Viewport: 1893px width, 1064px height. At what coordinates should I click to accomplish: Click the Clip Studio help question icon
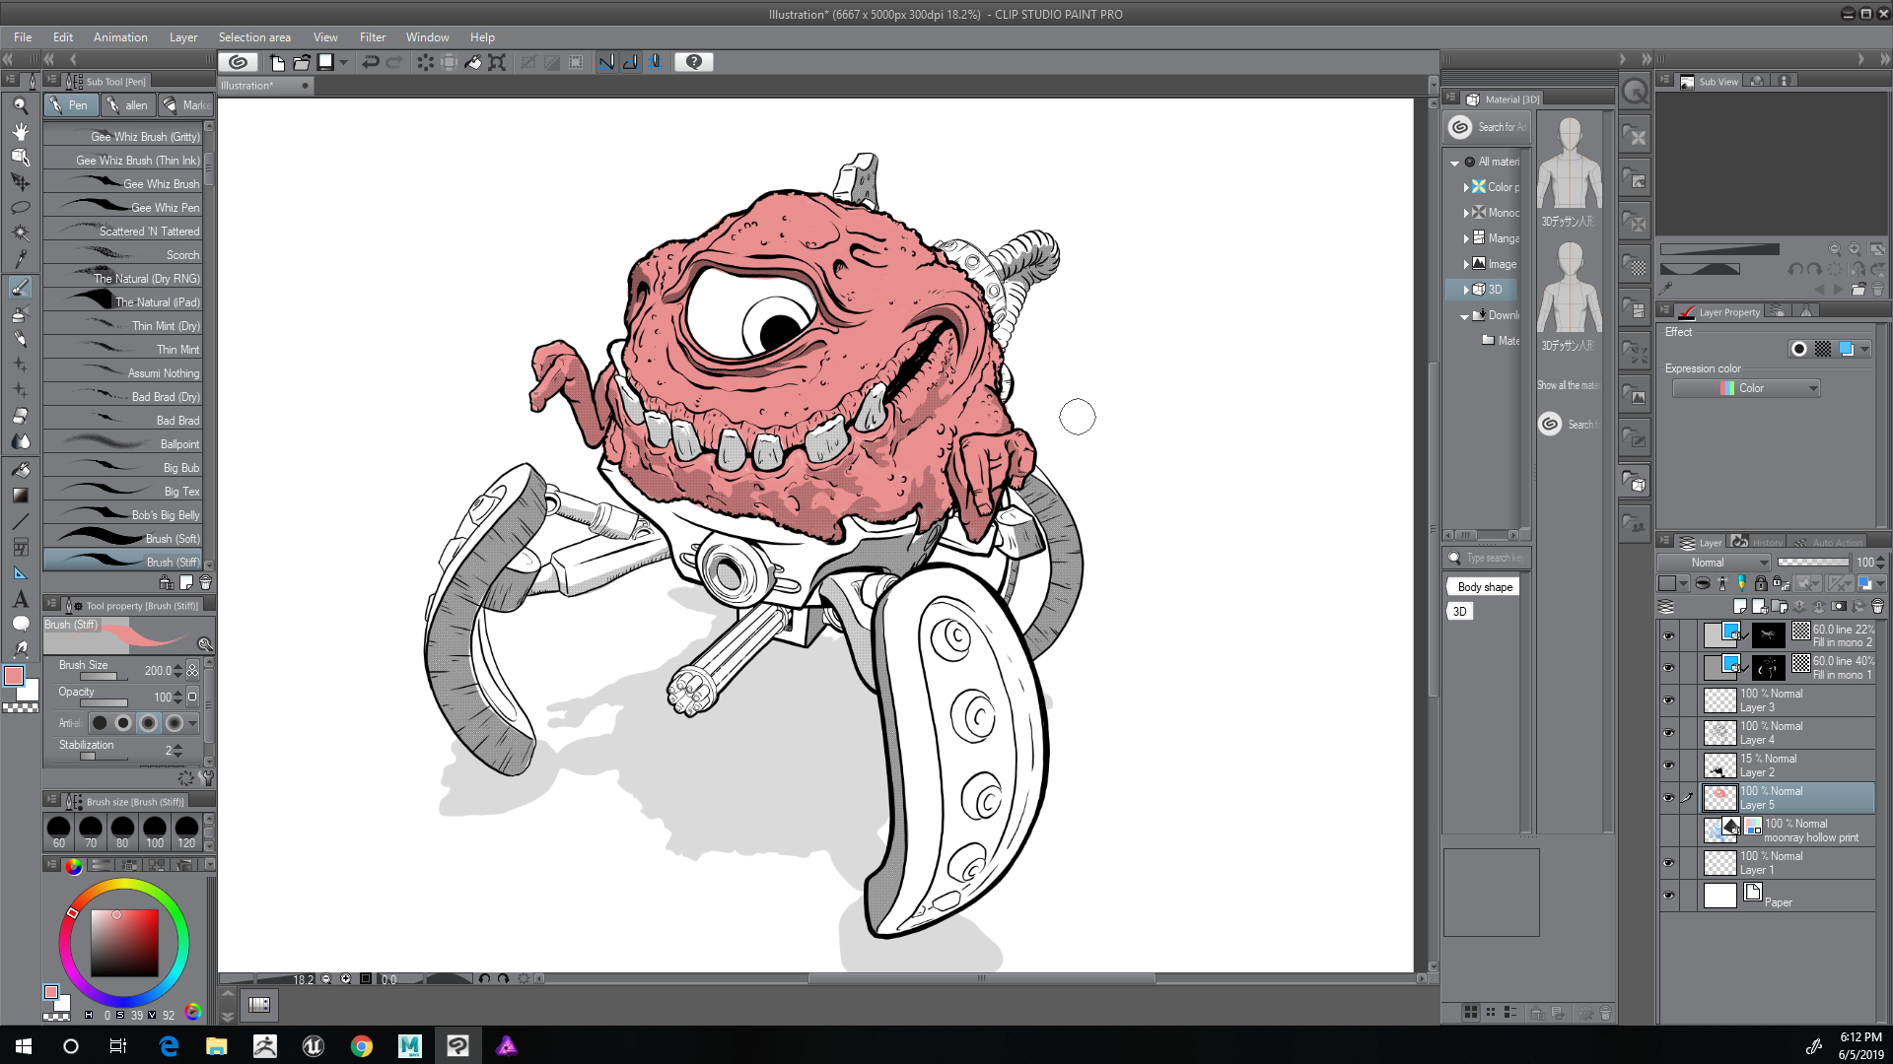694,62
